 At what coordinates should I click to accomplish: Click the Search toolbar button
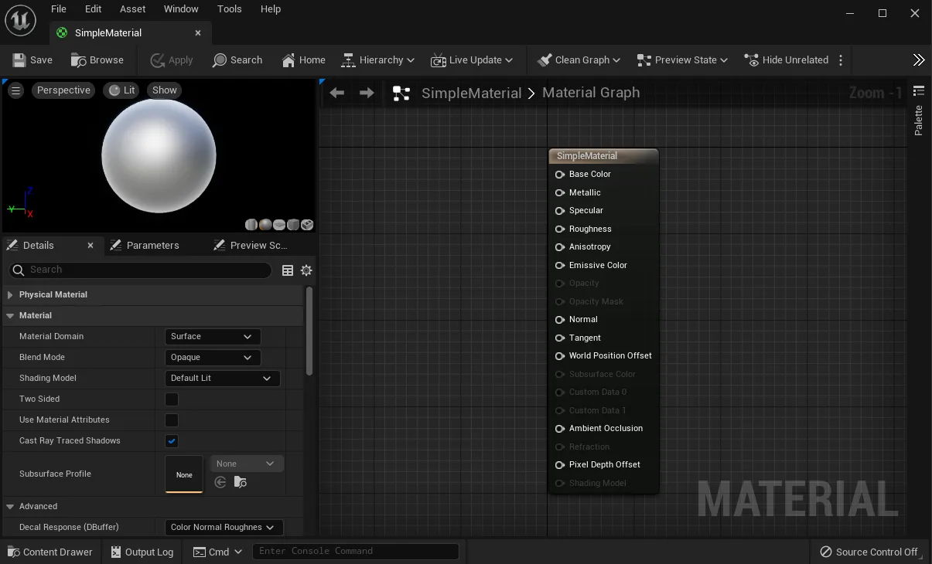click(x=237, y=59)
